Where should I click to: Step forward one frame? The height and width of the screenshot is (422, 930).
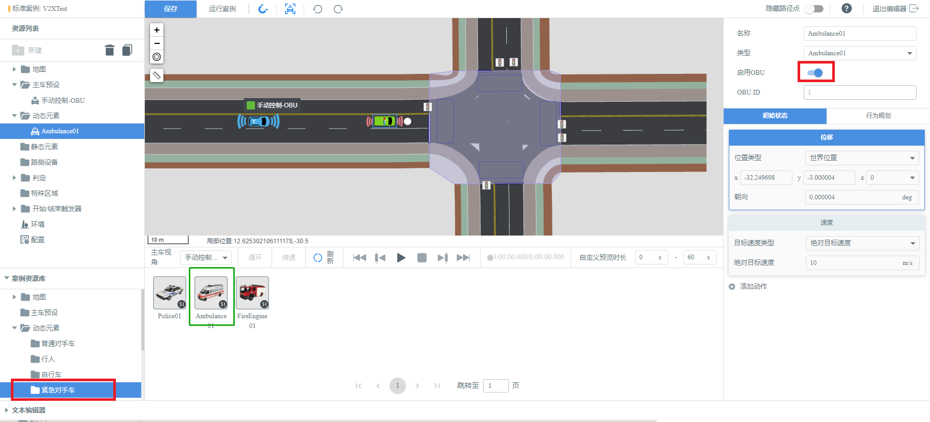coord(442,257)
